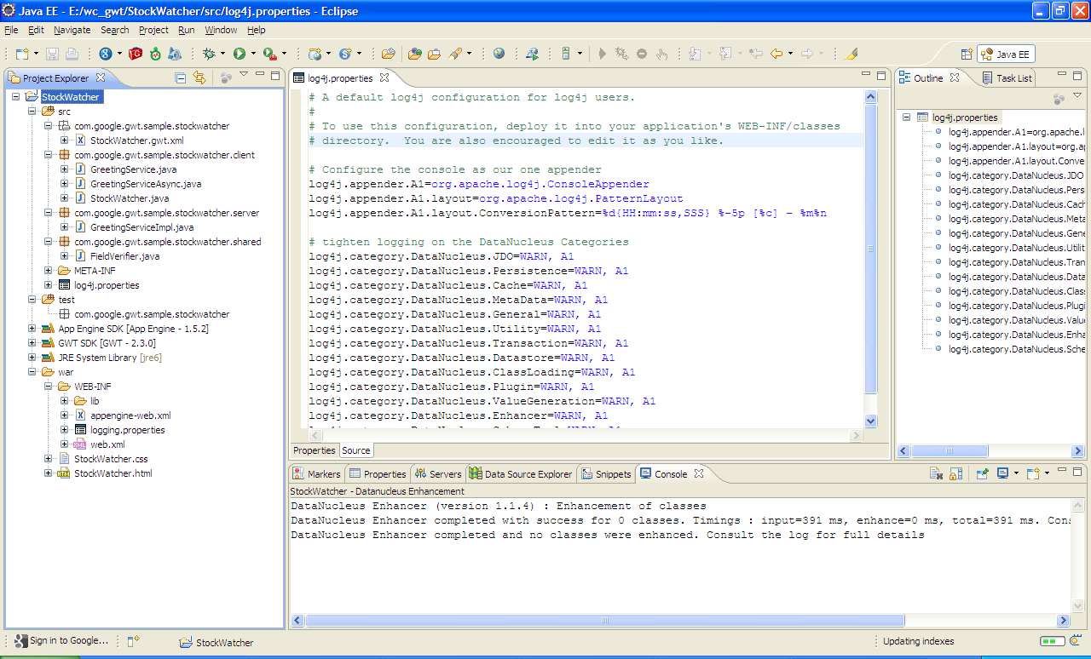
Task: Open the Window menu
Action: pyautogui.click(x=221, y=30)
